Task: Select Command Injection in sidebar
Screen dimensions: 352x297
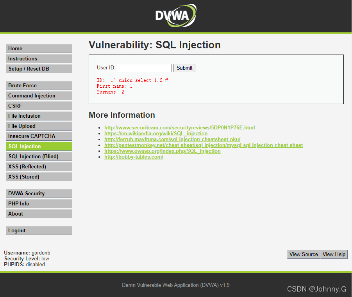Action: [x=39, y=95]
